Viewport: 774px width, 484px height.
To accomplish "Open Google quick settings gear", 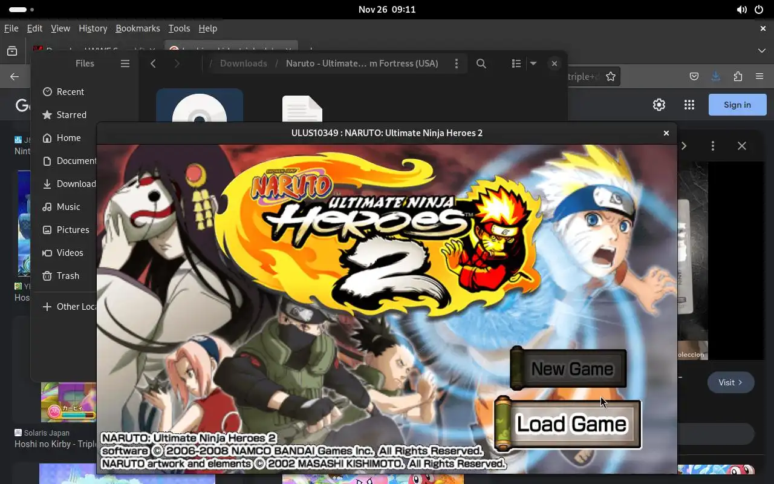I will pos(659,105).
